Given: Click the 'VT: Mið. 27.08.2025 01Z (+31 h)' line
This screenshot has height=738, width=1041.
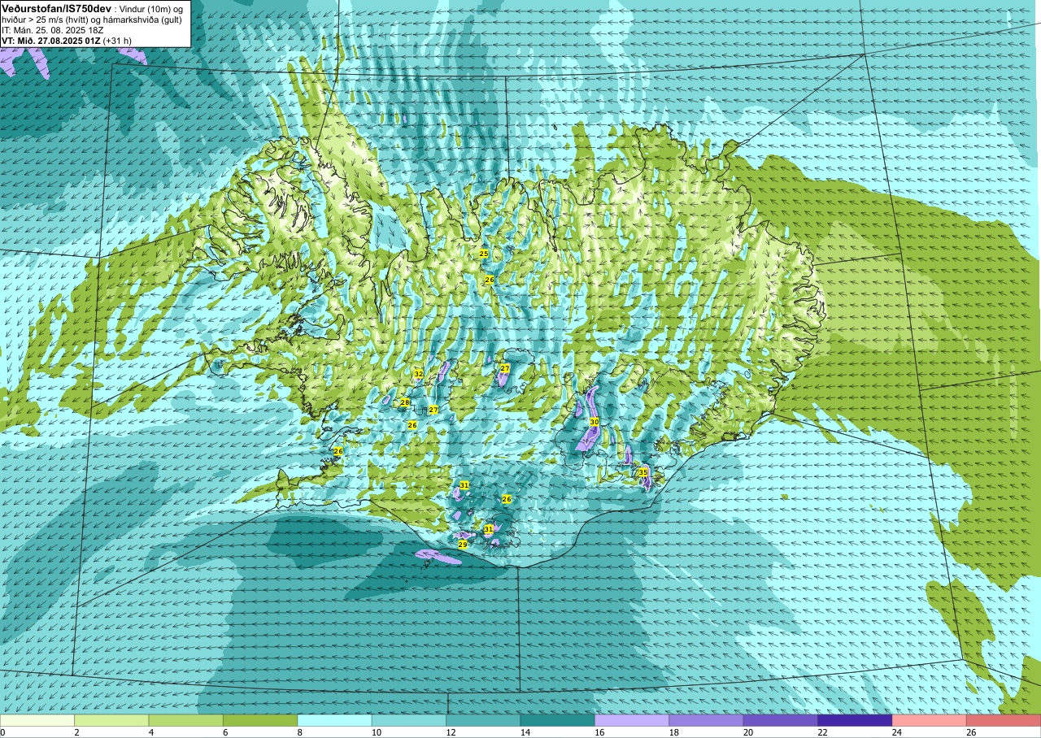Looking at the screenshot, I should pos(68,41).
